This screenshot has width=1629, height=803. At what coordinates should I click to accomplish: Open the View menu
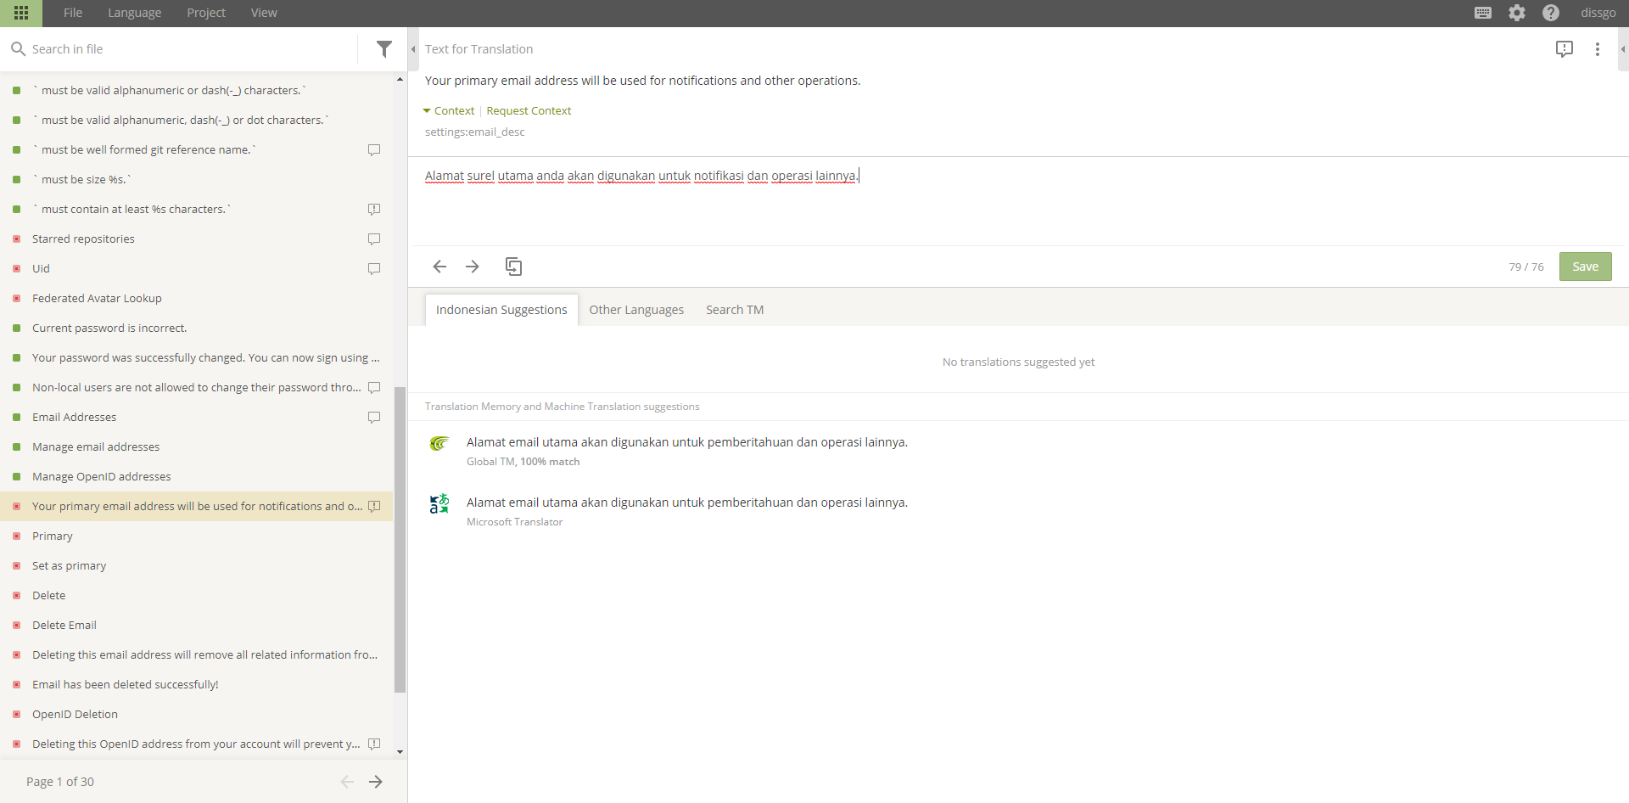pyautogui.click(x=264, y=13)
